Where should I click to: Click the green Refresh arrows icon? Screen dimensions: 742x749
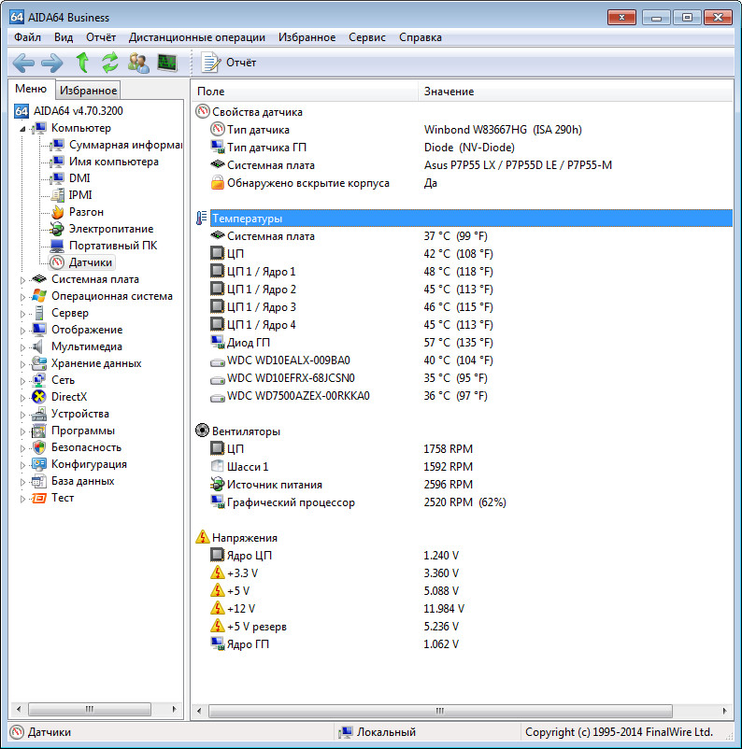point(110,63)
